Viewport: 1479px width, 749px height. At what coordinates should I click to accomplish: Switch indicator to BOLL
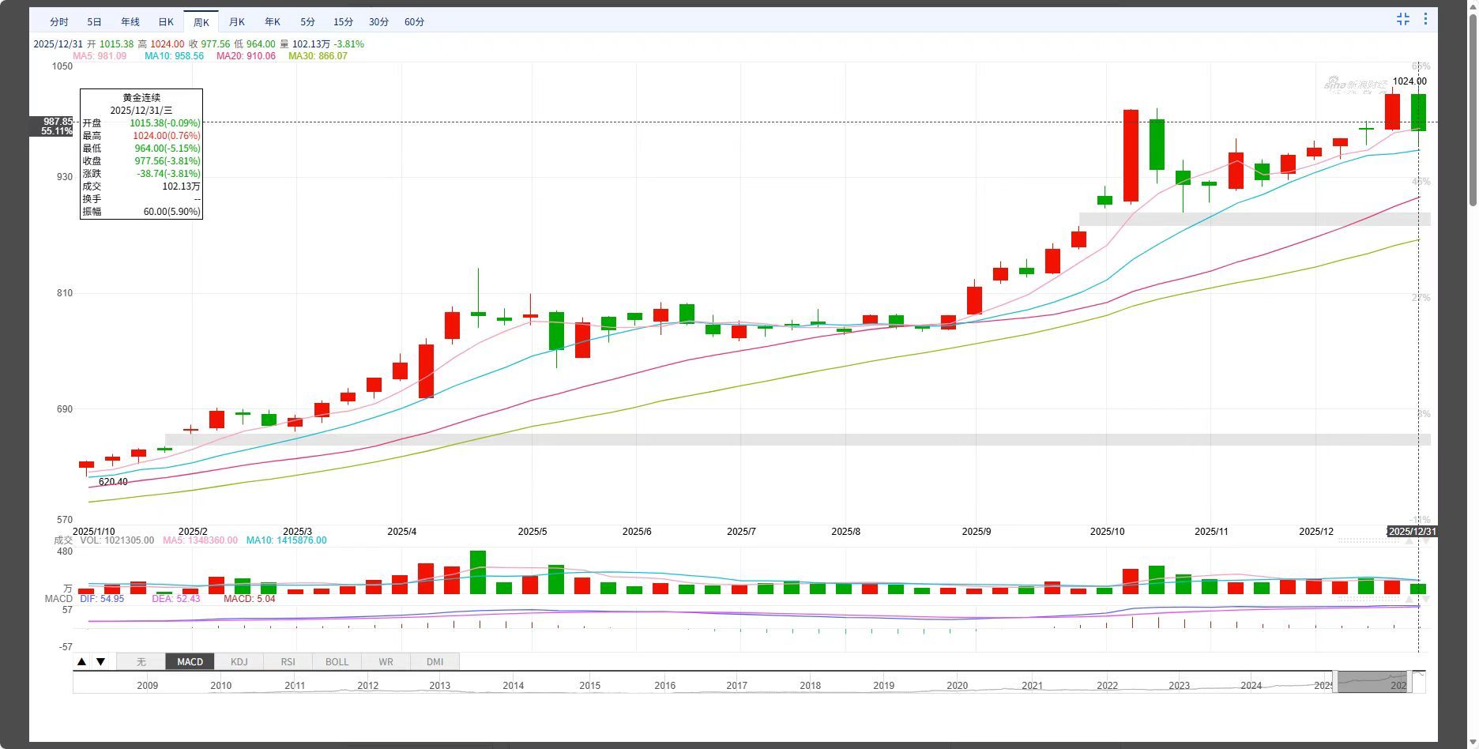[x=337, y=661]
